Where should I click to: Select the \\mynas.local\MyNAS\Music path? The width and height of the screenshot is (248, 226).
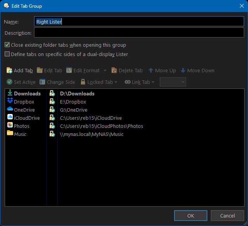(92, 134)
